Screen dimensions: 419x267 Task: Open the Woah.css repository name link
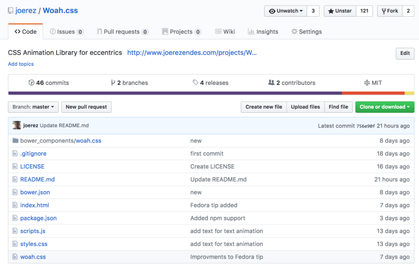(60, 10)
